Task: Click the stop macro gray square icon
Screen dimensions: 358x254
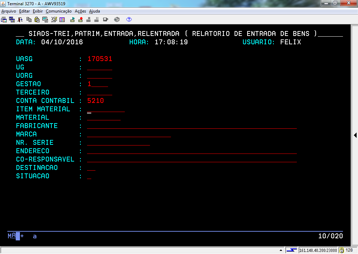Action: click(88, 20)
